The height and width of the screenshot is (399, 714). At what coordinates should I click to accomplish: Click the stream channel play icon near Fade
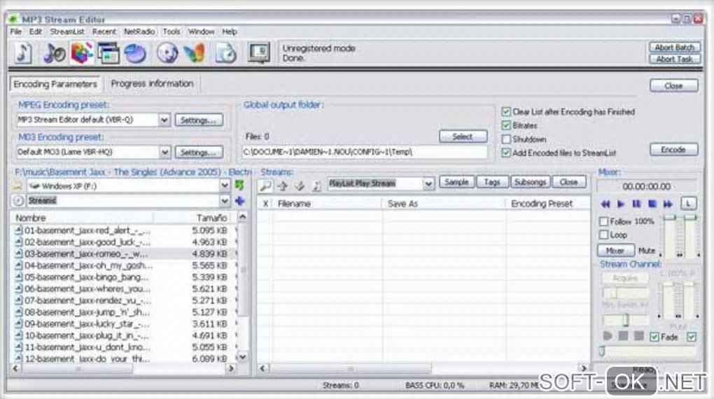pyautogui.click(x=608, y=336)
